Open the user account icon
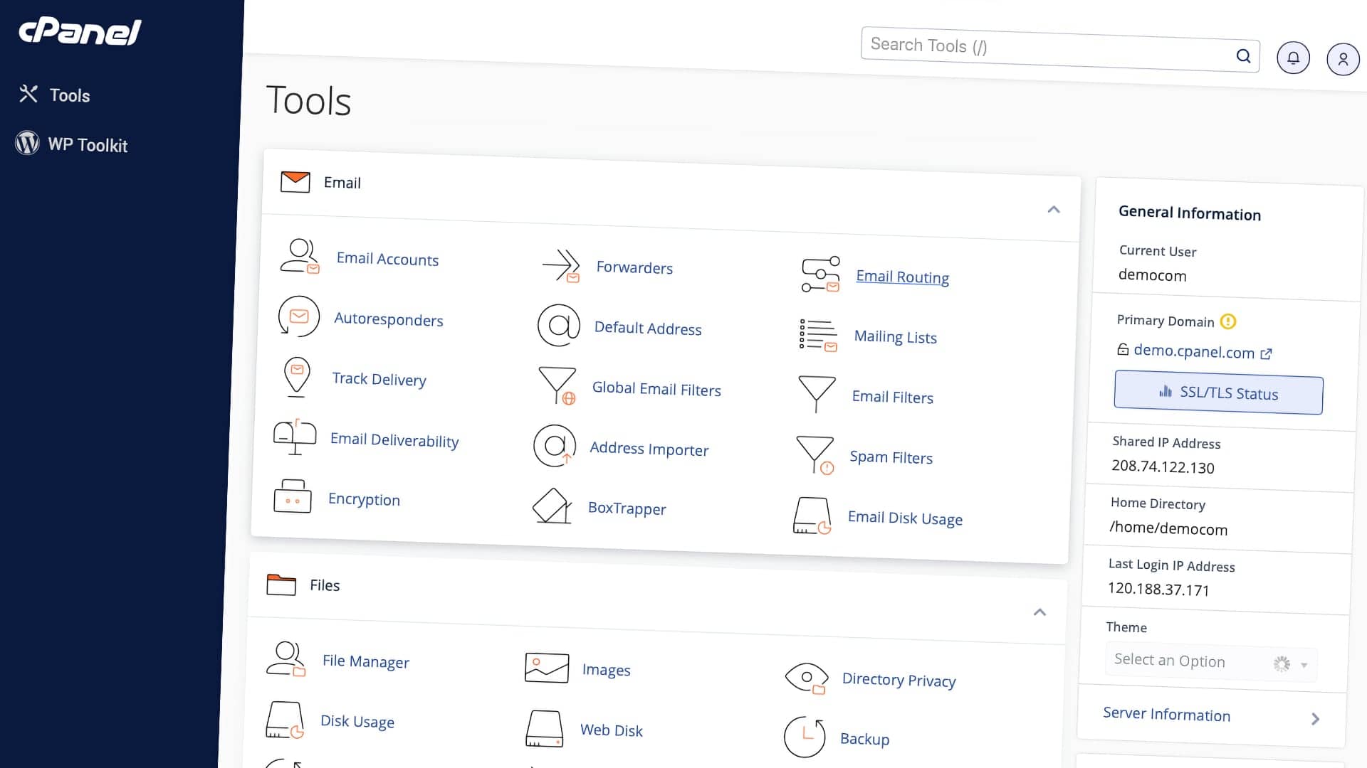 [1343, 59]
